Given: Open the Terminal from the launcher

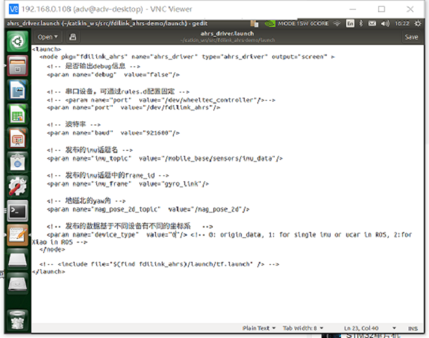Looking at the screenshot, I should (17, 210).
